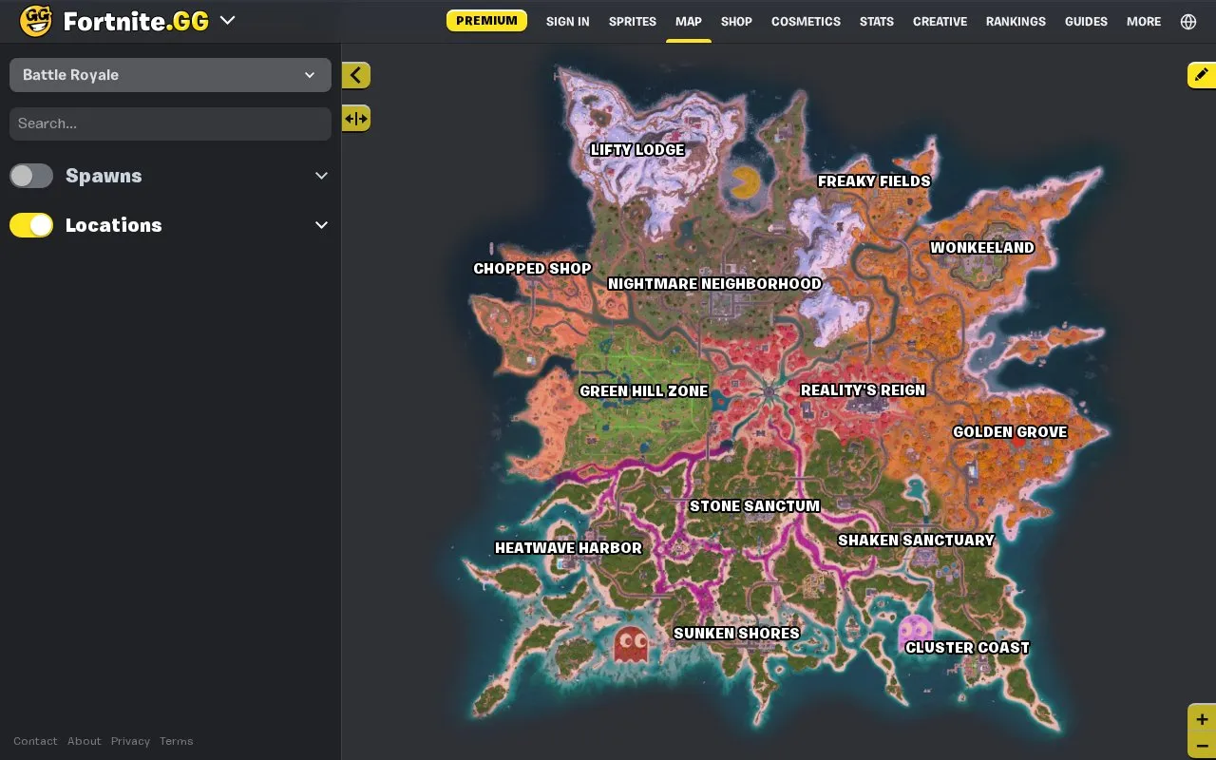Go to the SPRITES page
This screenshot has width=1216, height=760.
tap(633, 21)
